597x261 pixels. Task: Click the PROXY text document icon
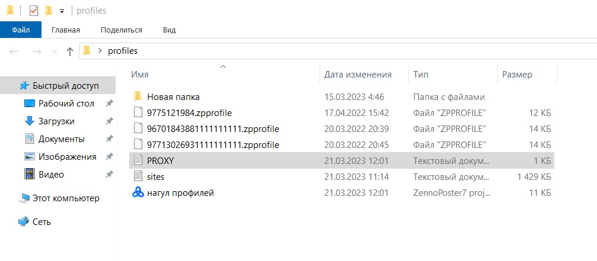[x=138, y=160]
